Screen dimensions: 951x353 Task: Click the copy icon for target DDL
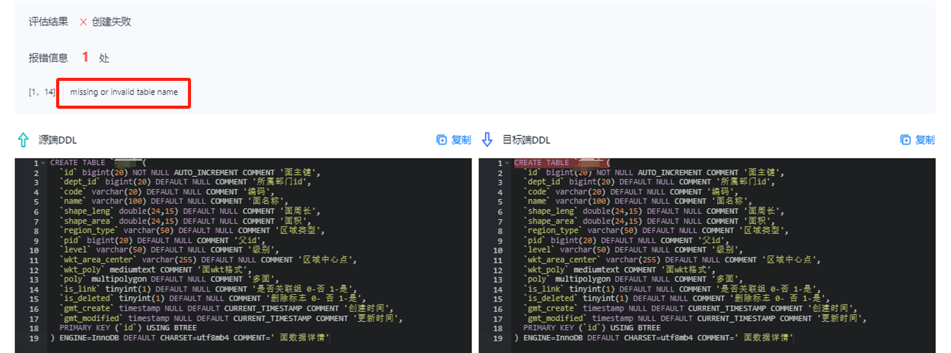[x=905, y=140]
